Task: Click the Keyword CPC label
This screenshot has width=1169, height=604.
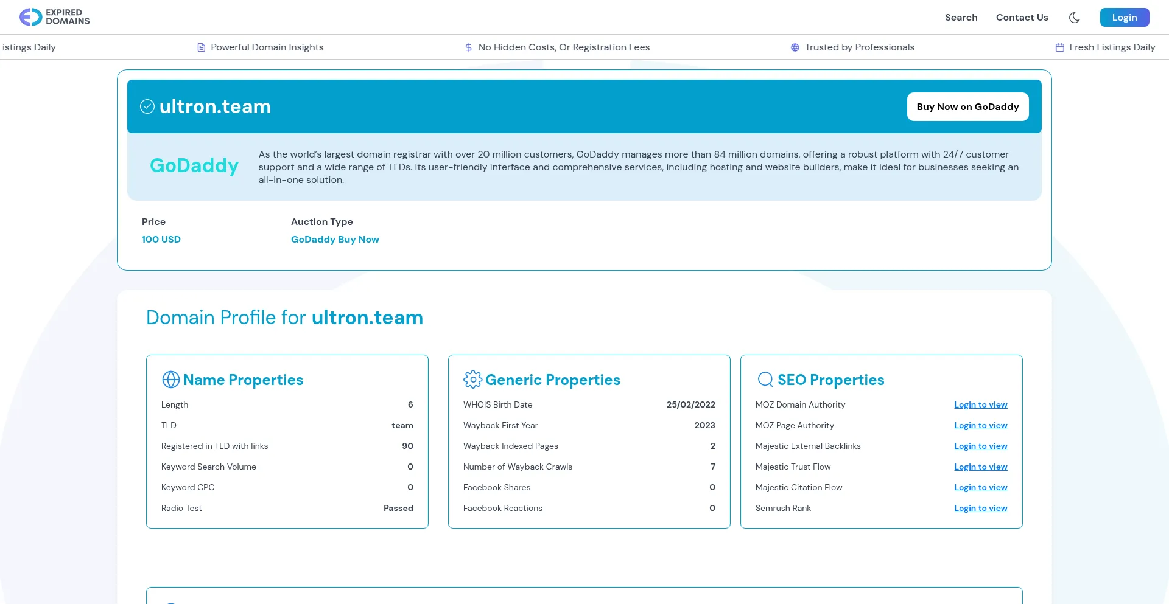Action: (x=188, y=487)
